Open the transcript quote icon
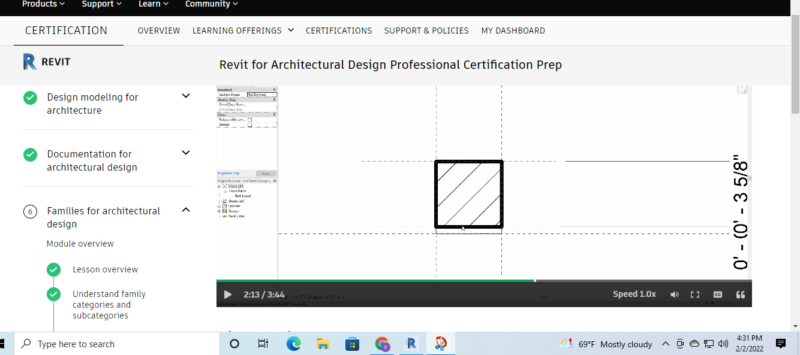This screenshot has width=800, height=355. click(740, 294)
